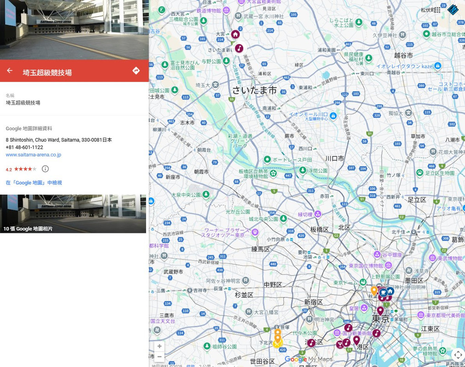Viewport: 465px width, 367px height.
Task: Open the rating info icon
Action: 45,169
